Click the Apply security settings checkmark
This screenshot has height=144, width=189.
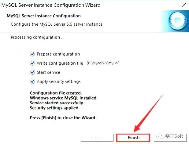click(32, 82)
